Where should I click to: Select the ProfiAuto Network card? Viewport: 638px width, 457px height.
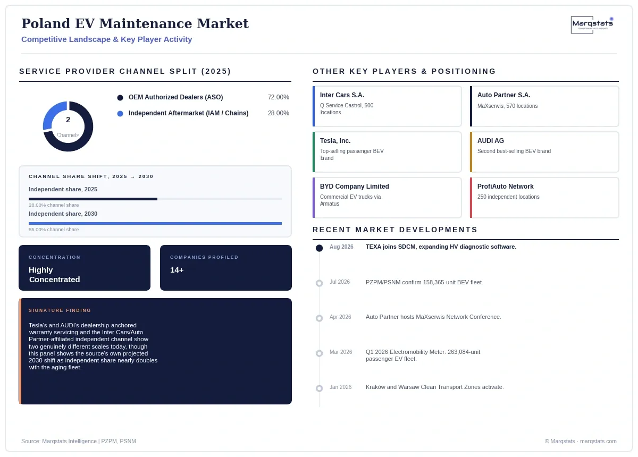tap(544, 198)
